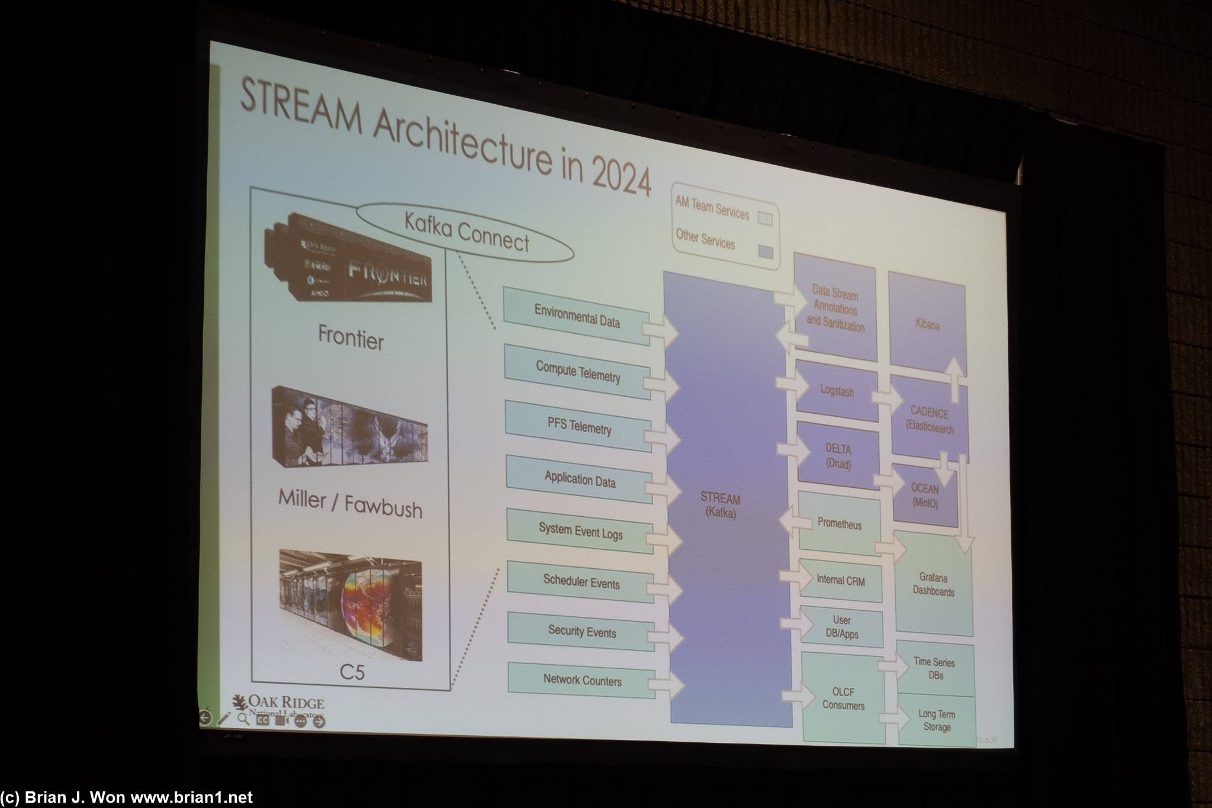Click arrow from STREAM to User DB/Apps
The width and height of the screenshot is (1212, 808).
(797, 623)
